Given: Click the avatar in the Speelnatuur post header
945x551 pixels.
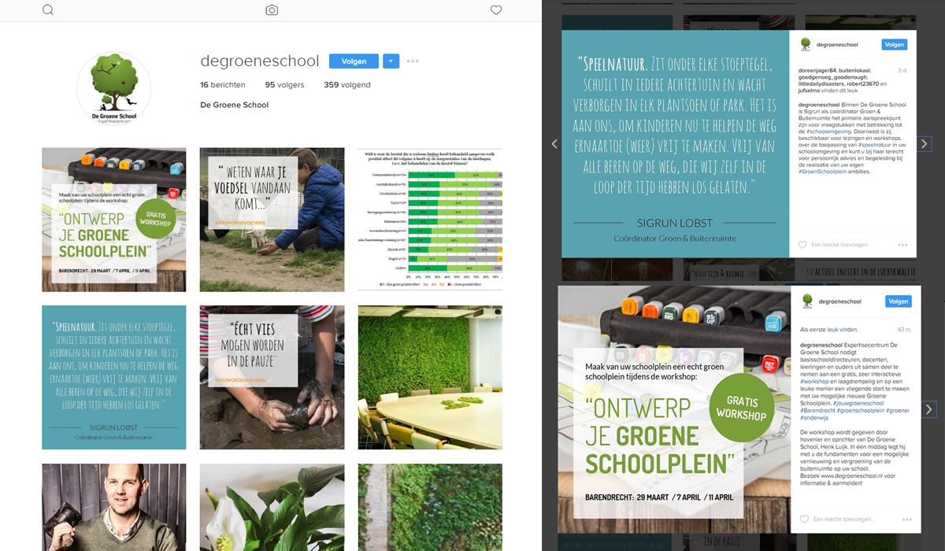Looking at the screenshot, I should tap(806, 45).
